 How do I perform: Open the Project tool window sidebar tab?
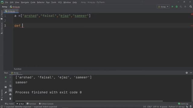pos(2,15)
